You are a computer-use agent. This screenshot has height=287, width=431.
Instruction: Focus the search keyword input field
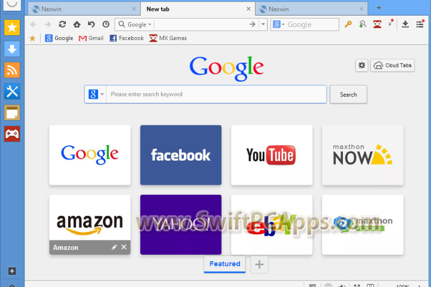click(216, 94)
